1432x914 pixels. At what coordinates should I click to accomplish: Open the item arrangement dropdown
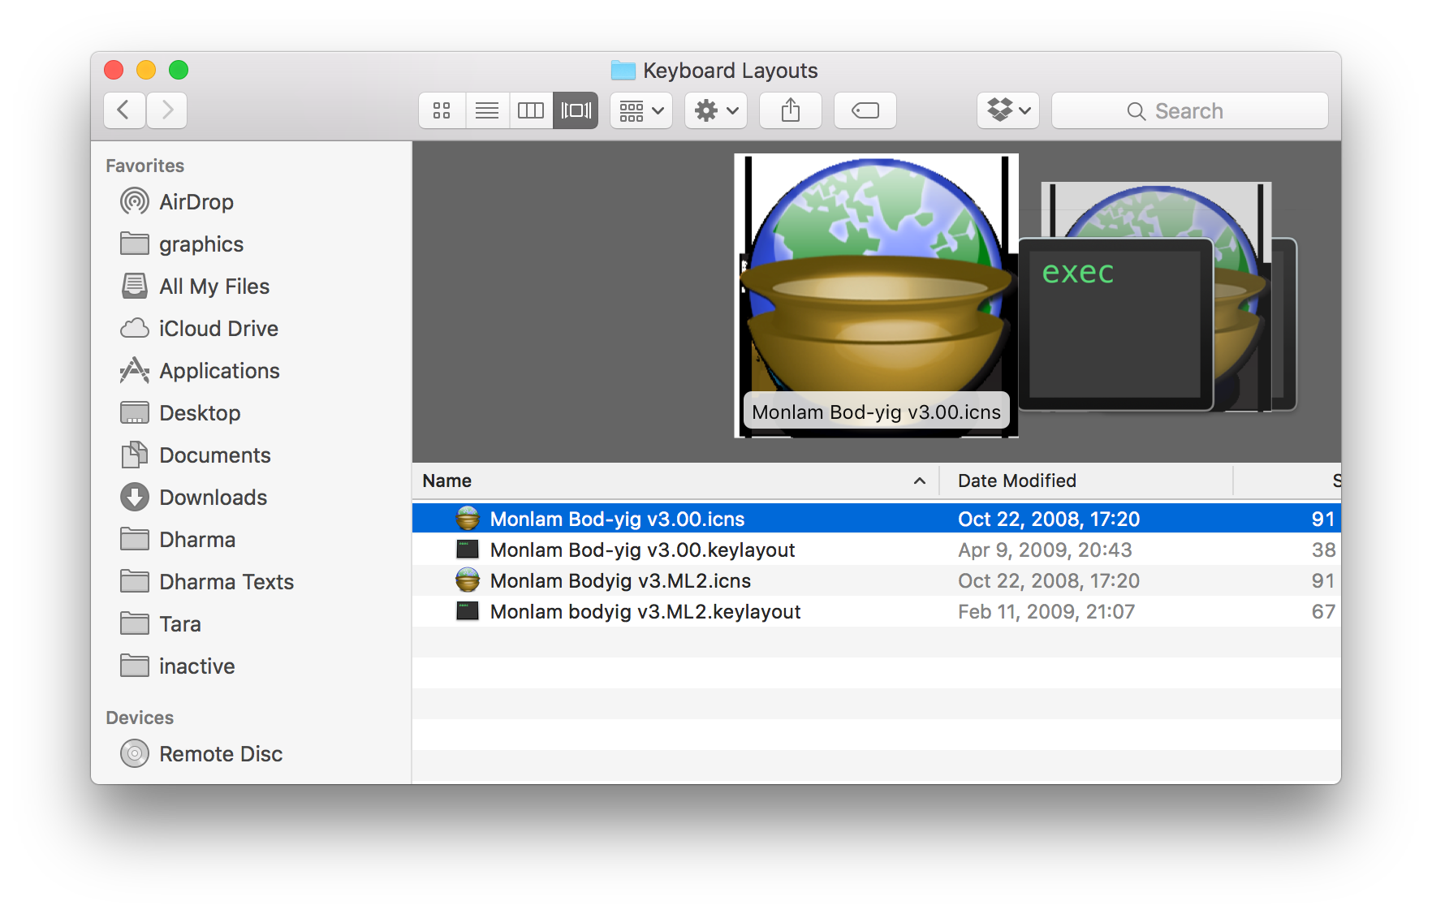point(641,110)
